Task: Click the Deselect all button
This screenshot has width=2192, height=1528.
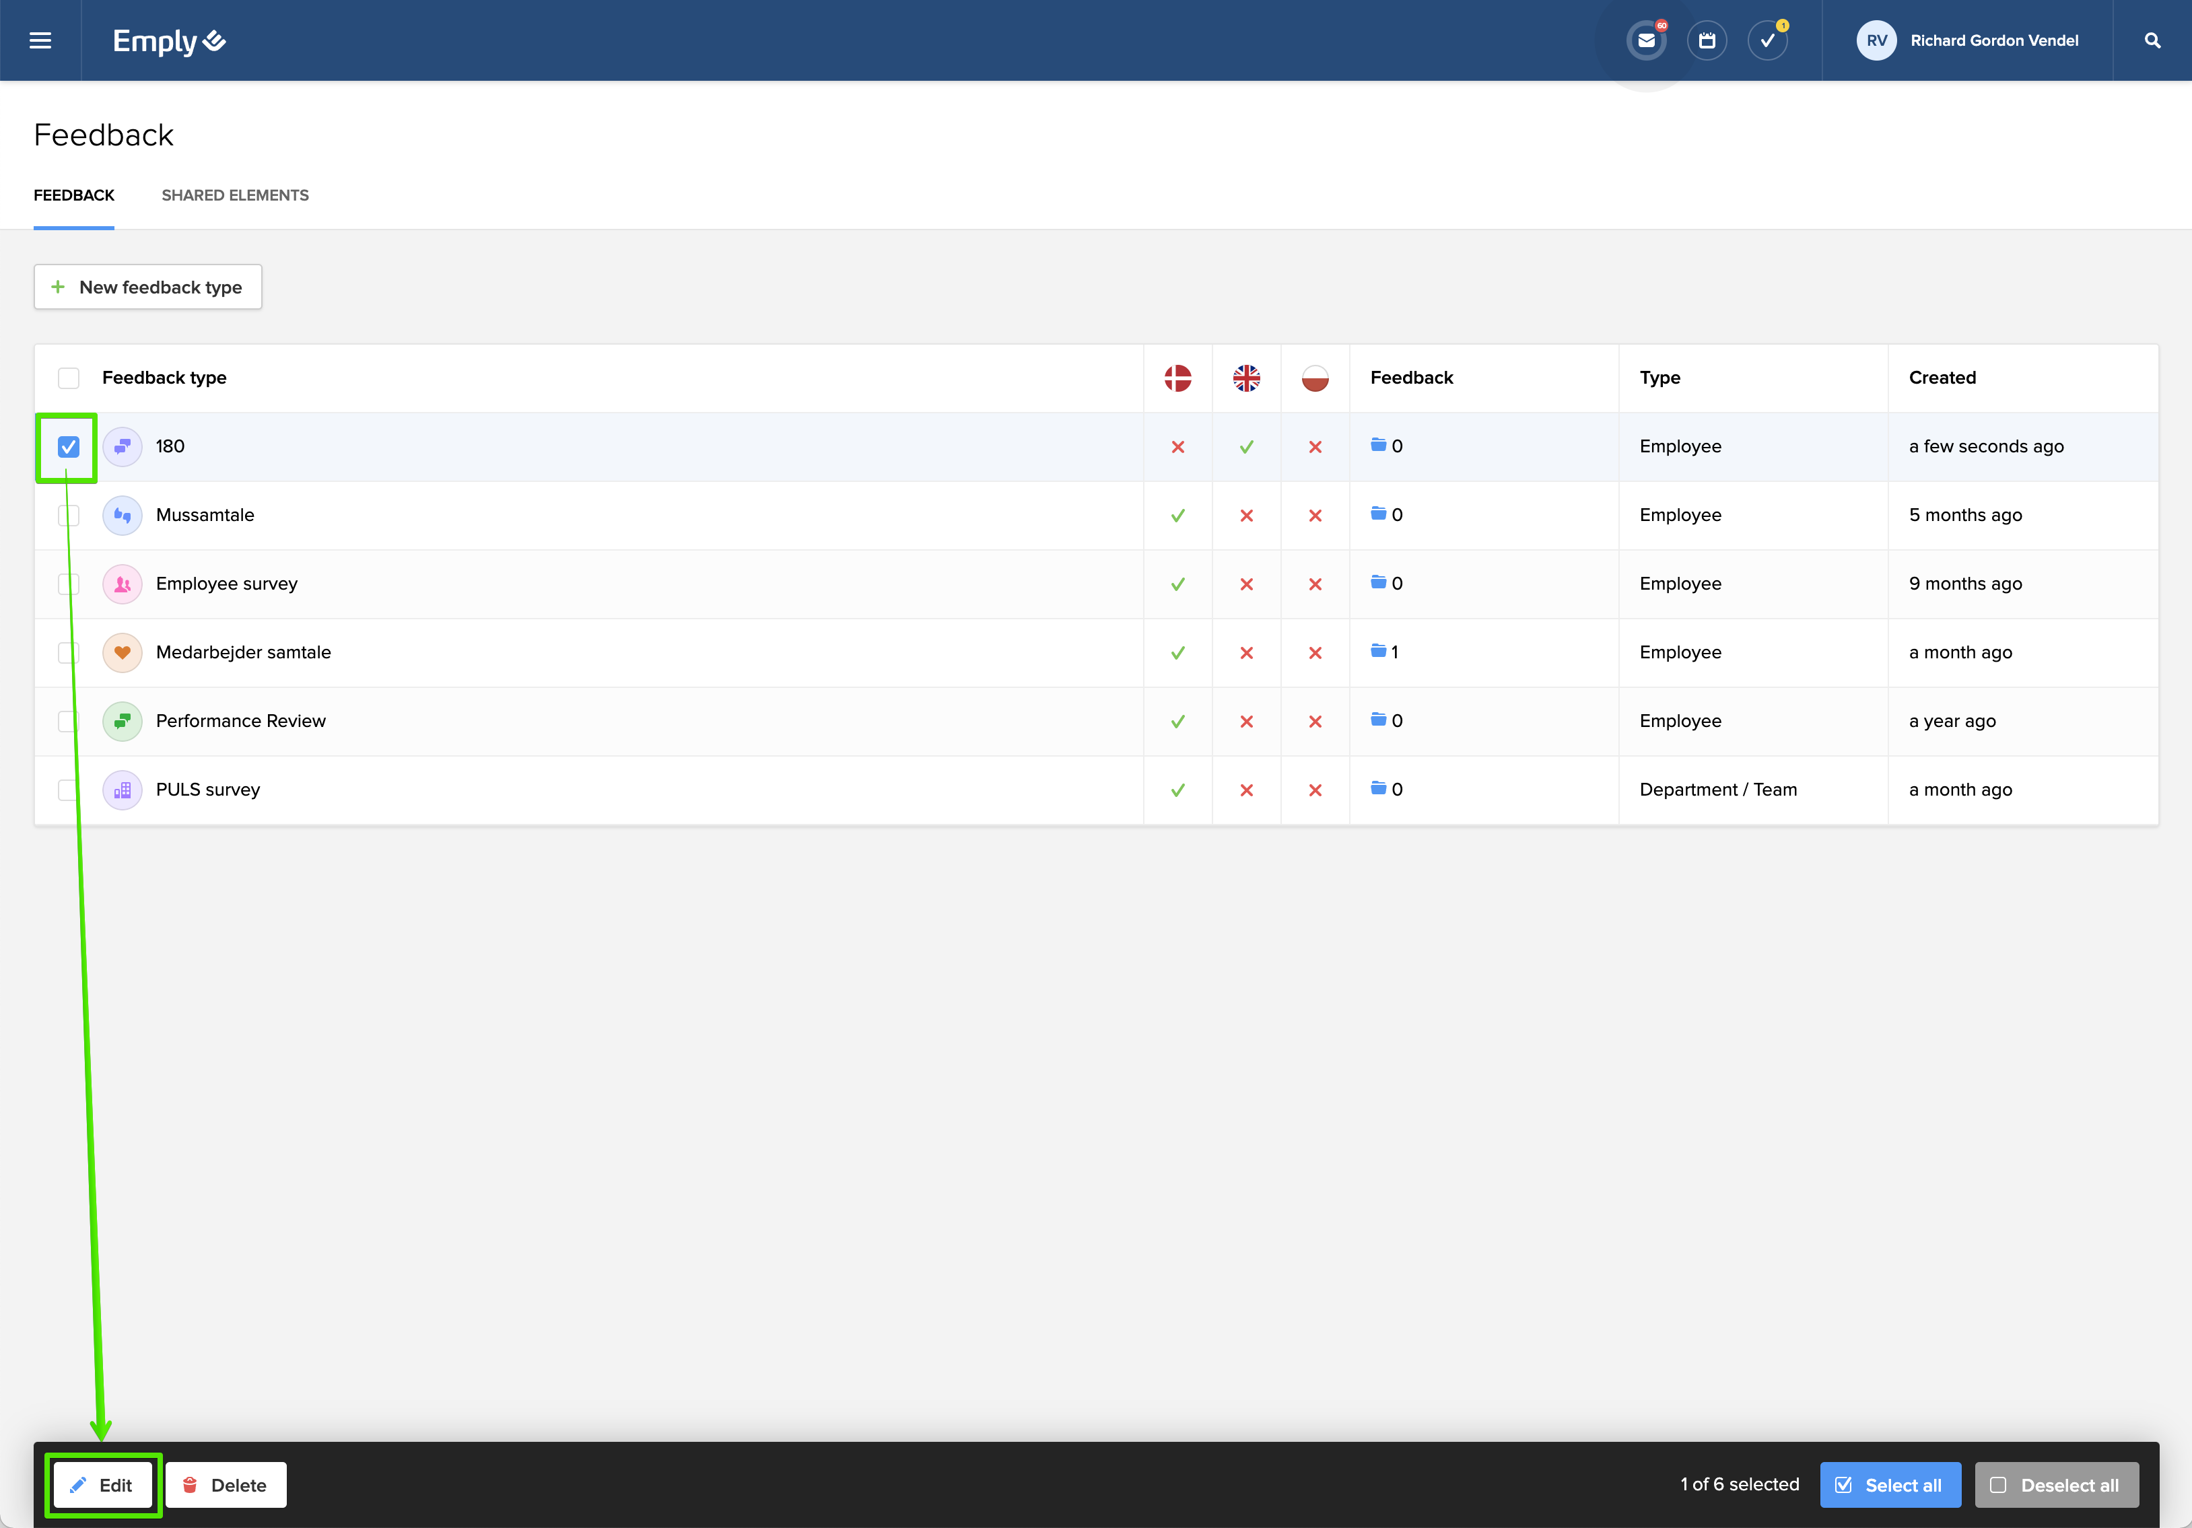Action: click(2055, 1485)
